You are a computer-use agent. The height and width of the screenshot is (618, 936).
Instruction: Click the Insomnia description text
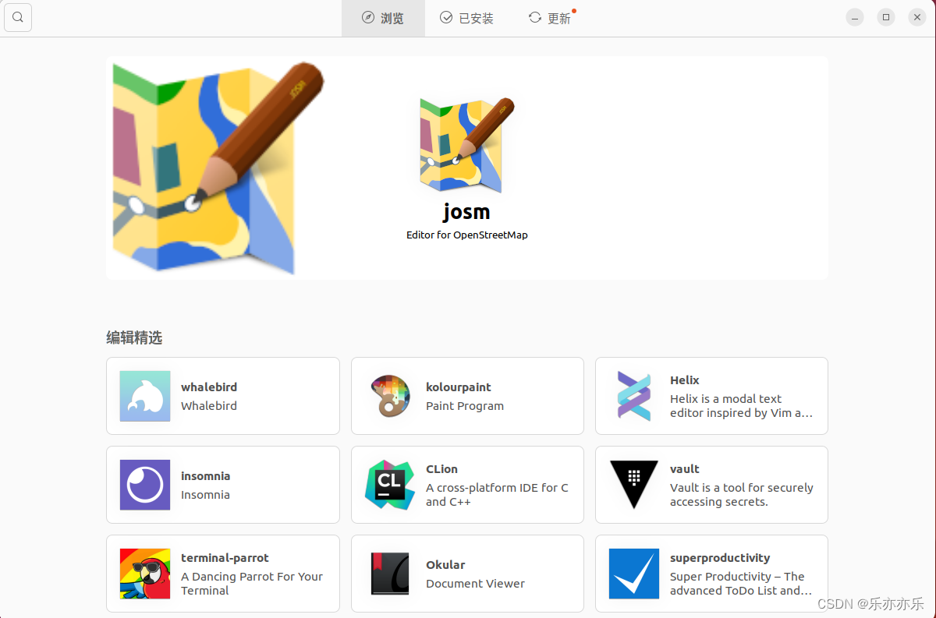tap(205, 495)
